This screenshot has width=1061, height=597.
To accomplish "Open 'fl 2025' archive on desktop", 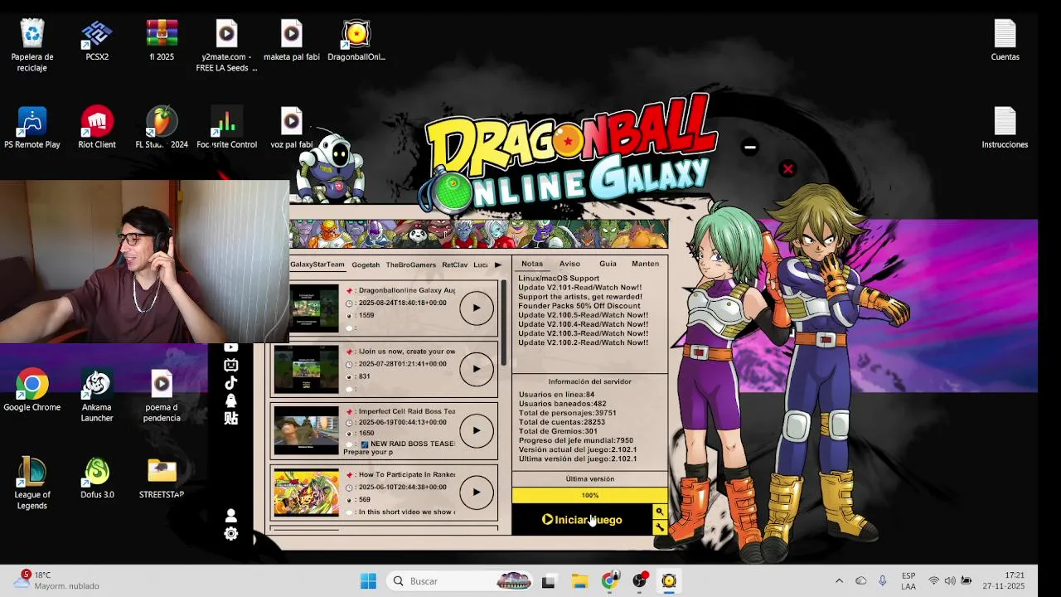I will (162, 41).
